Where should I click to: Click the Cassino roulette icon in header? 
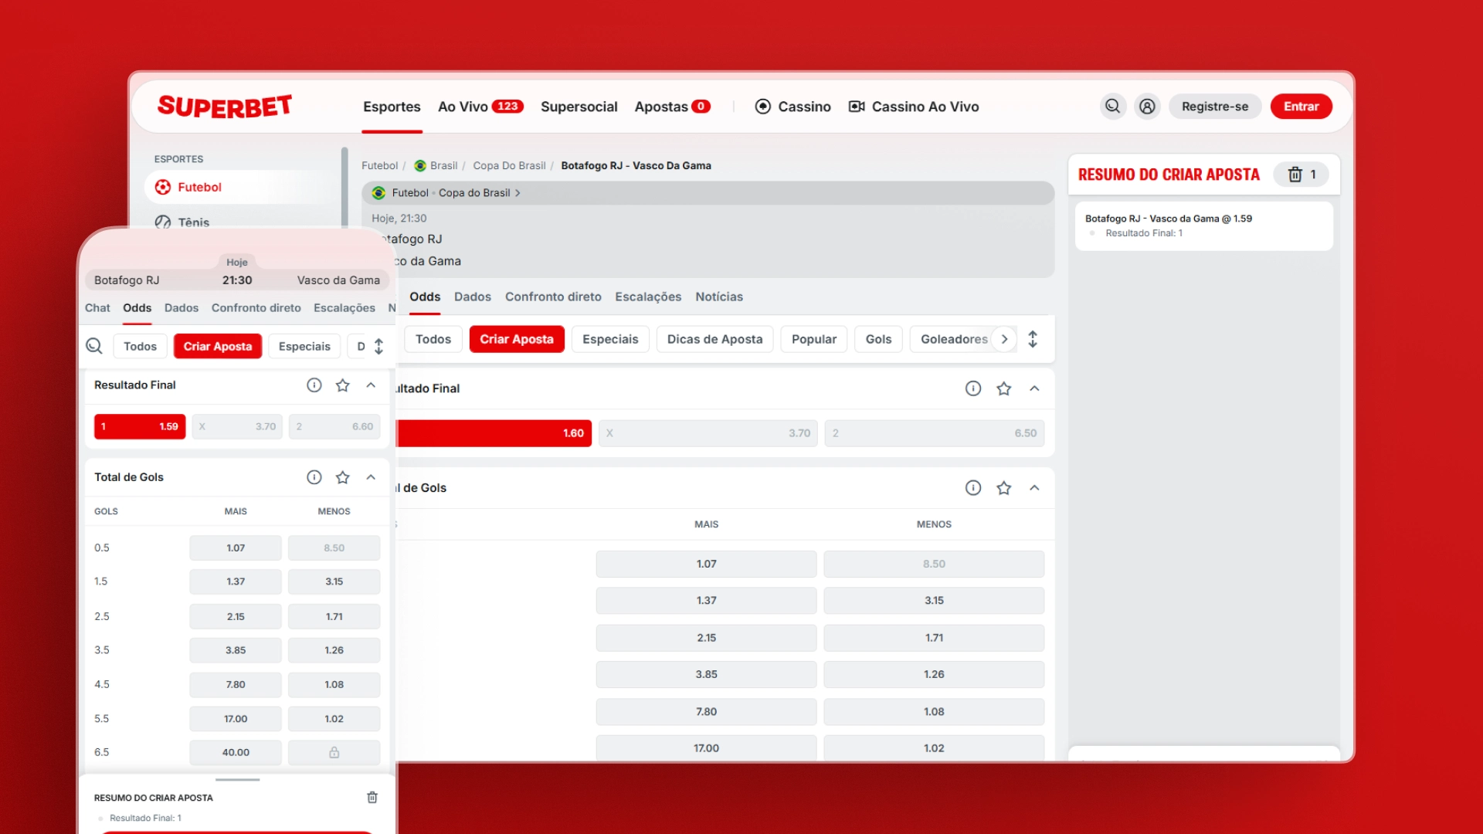pyautogui.click(x=763, y=107)
